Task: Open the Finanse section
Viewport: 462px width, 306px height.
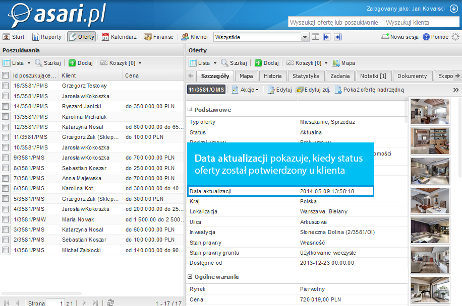Action: coord(158,37)
